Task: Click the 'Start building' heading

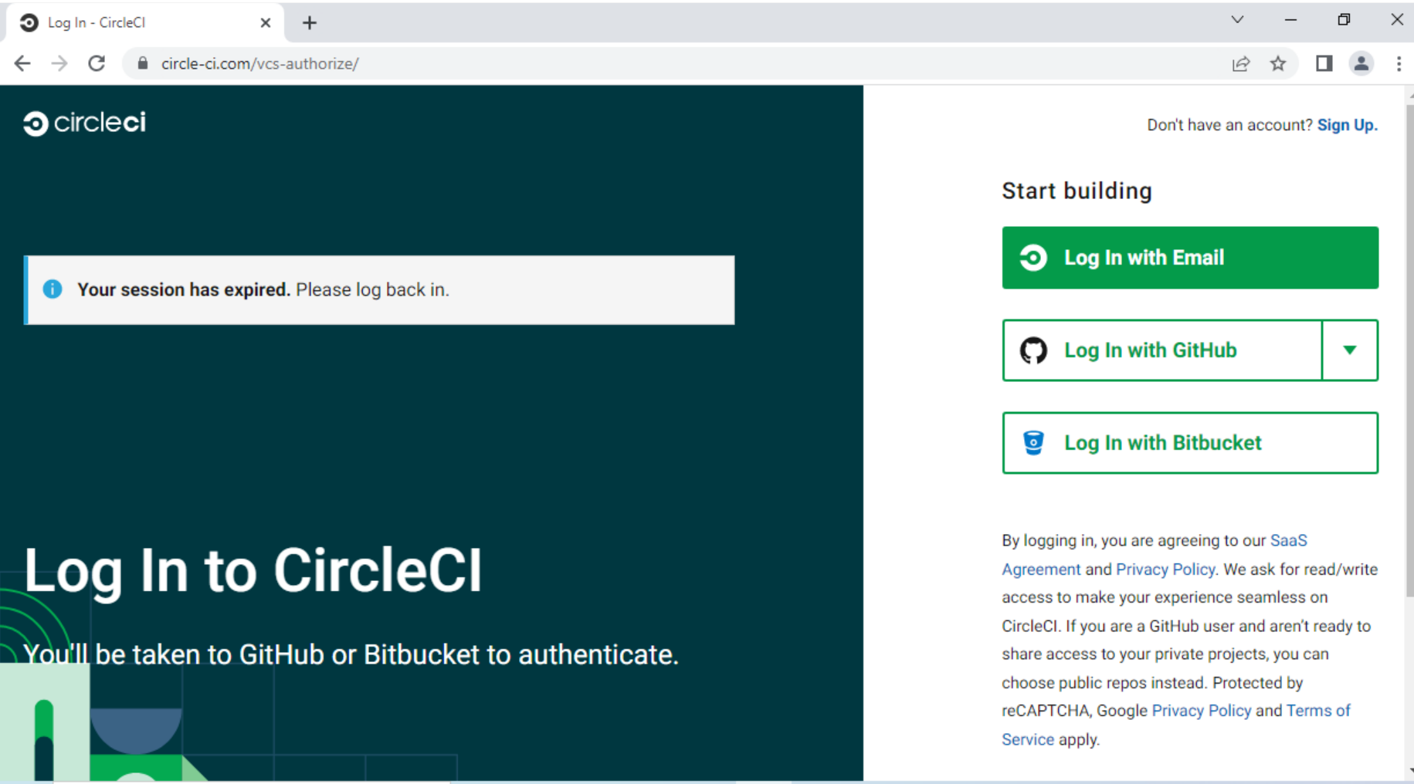Action: click(x=1077, y=191)
